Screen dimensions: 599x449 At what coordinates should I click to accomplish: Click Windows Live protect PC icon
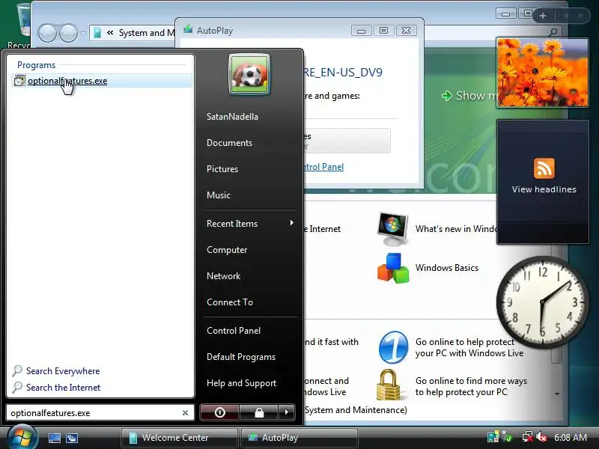[x=392, y=347]
